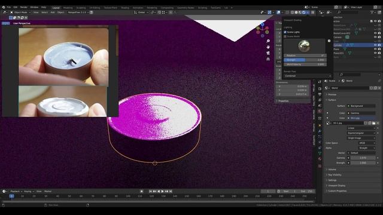Switch to the Layout workspace tab
This screenshot has height=215, width=383.
click(x=56, y=8)
